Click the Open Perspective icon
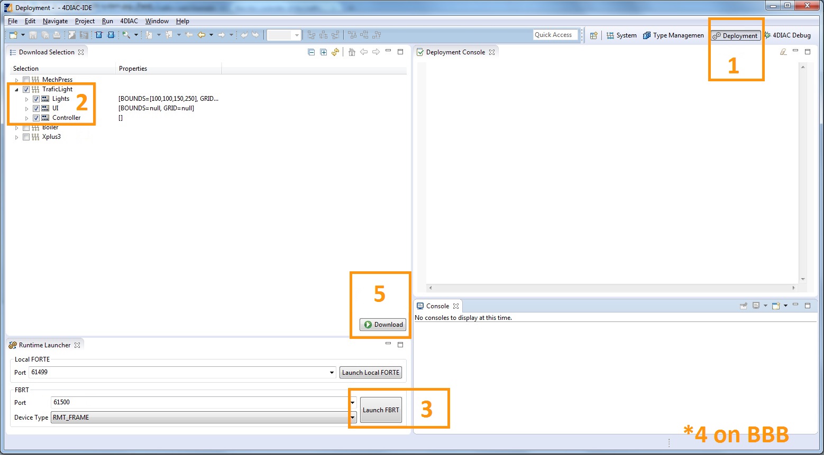824x455 pixels. 593,35
